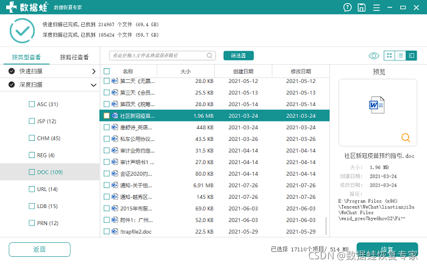
Task: Check the JSP (12) type checkbox
Action: (32, 121)
